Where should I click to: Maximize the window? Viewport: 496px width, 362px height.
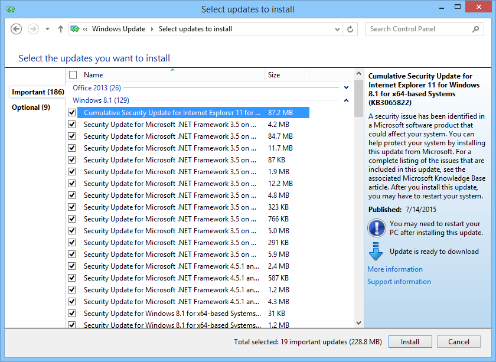click(x=458, y=6)
